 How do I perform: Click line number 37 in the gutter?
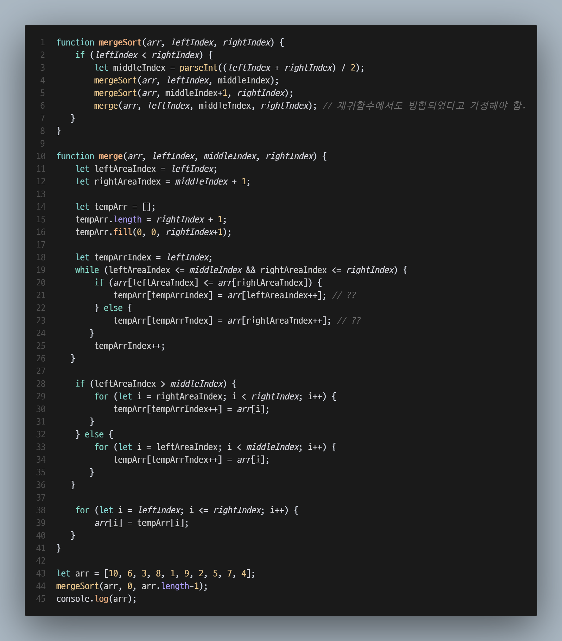pyautogui.click(x=41, y=498)
